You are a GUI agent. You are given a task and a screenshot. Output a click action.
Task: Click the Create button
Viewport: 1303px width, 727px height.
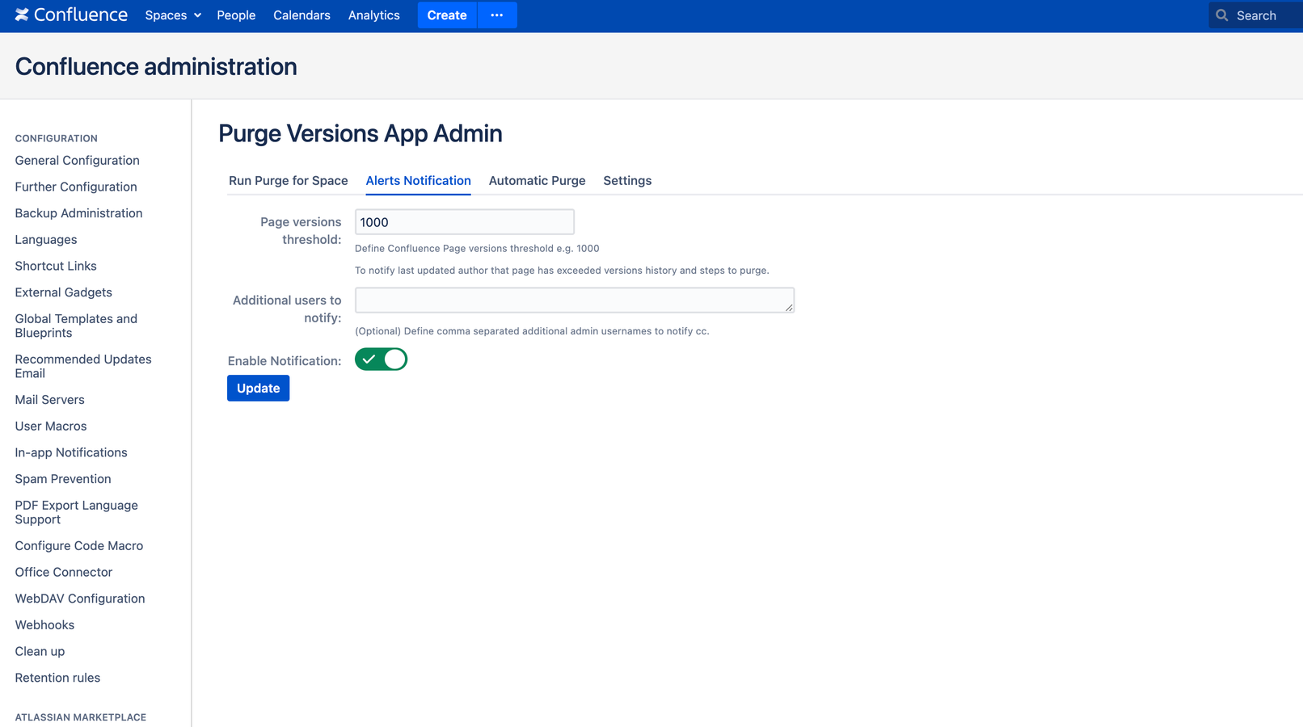click(x=447, y=15)
